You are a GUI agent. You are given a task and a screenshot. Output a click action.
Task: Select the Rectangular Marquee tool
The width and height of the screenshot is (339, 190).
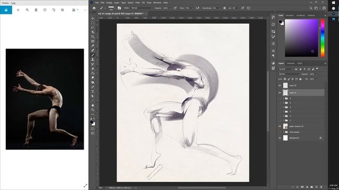click(93, 23)
